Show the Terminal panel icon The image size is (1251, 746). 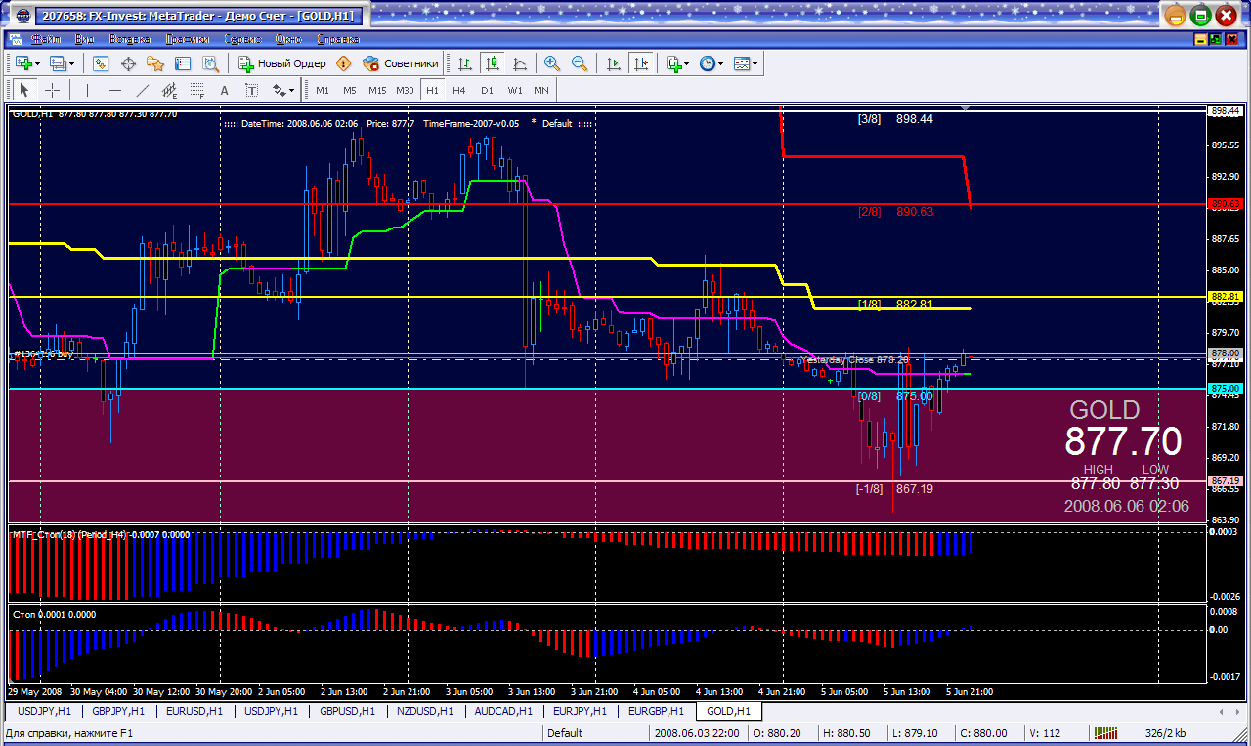(x=183, y=63)
